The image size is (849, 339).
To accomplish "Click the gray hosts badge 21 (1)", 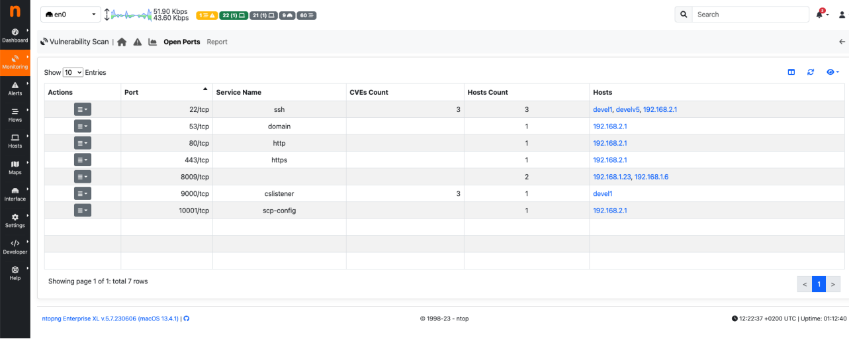I will [263, 15].
